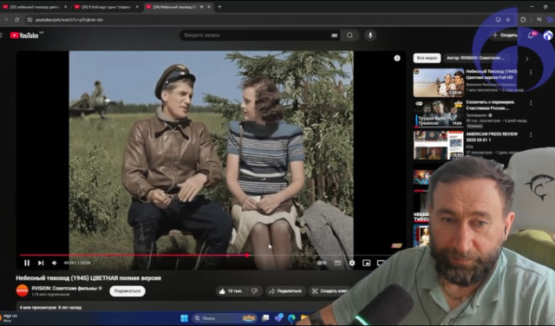Select the Все видео filter chip
The height and width of the screenshot is (326, 555).
point(427,58)
